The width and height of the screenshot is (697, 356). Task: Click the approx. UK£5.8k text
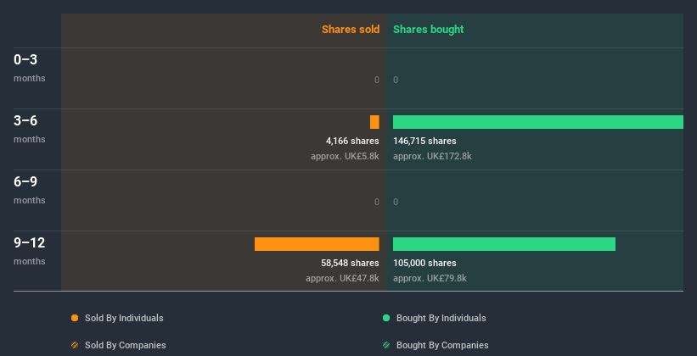click(x=345, y=156)
